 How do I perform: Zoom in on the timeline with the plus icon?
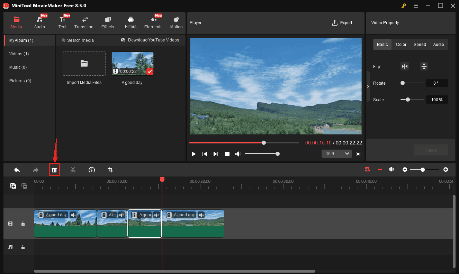[x=446, y=170]
